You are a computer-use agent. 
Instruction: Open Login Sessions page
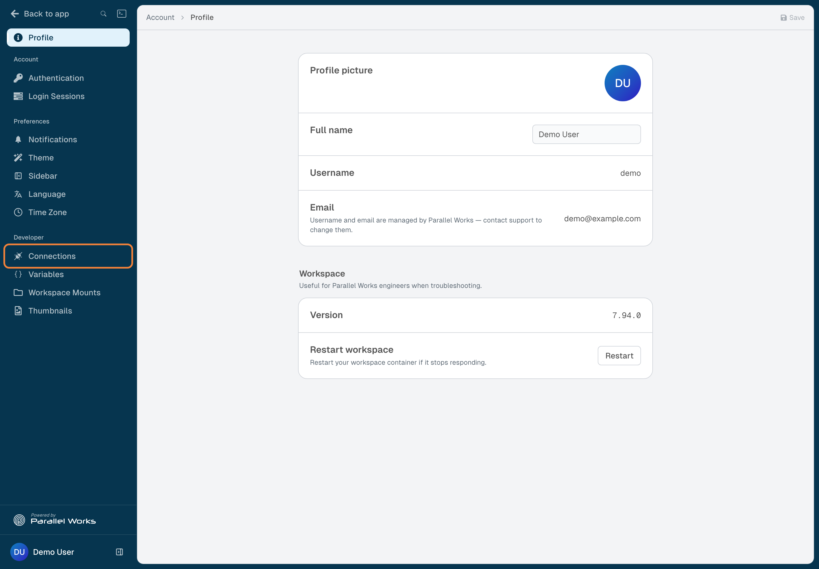coord(68,96)
